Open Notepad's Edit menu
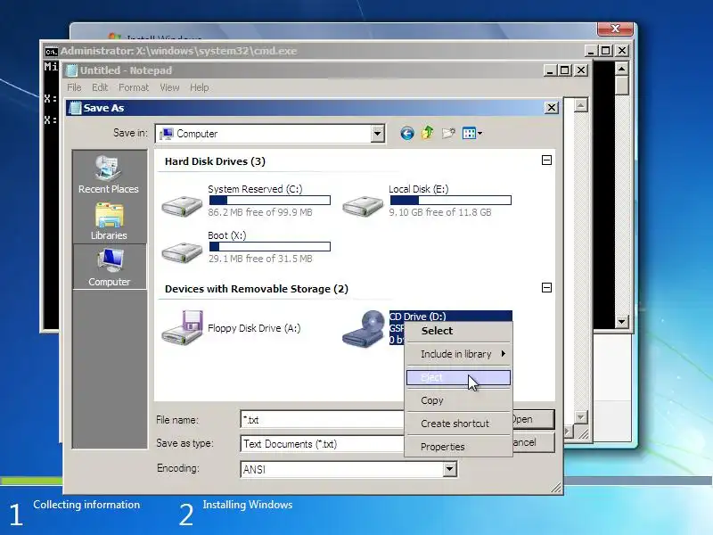 click(100, 87)
